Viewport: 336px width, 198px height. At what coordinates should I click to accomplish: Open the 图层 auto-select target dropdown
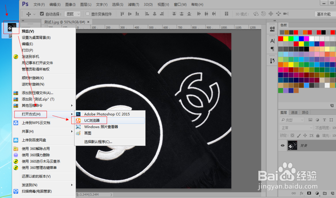click(73, 14)
